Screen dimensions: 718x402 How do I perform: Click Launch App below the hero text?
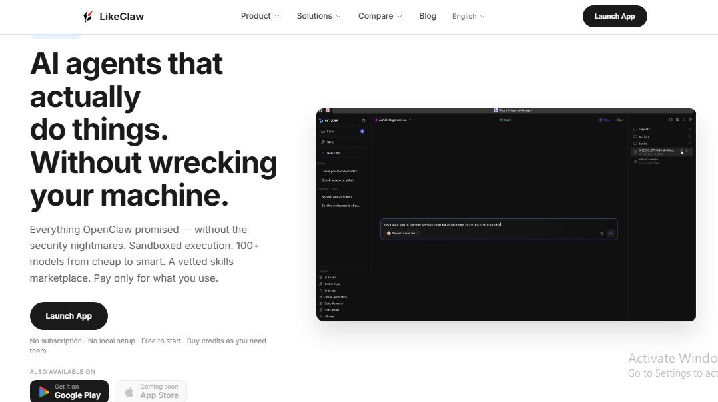tap(69, 316)
